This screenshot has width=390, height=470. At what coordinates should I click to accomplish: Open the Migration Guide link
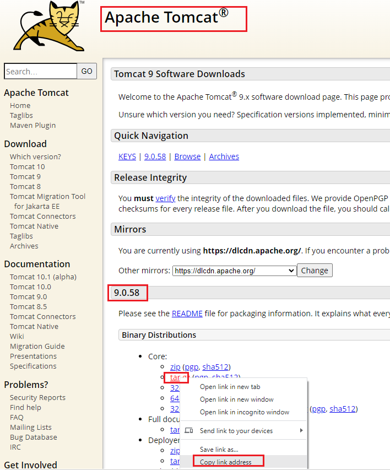37,346
